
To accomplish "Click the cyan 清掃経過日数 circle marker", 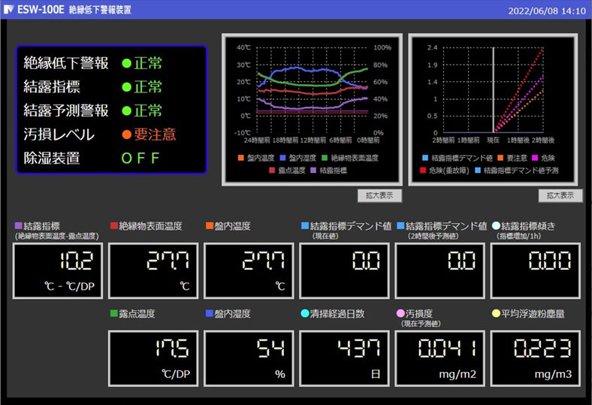I will click(304, 313).
